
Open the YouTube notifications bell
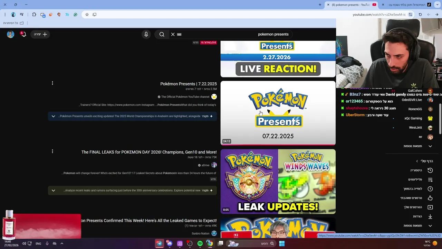(23, 34)
